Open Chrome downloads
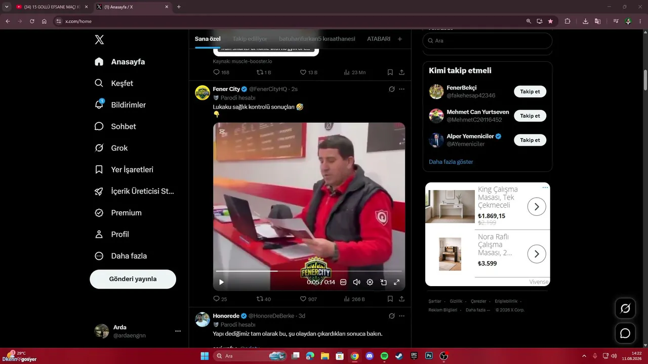The height and width of the screenshot is (364, 648). [x=585, y=21]
